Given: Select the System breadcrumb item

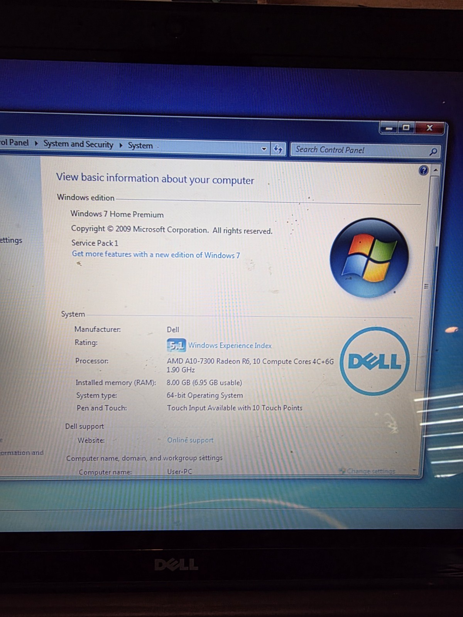Looking at the screenshot, I should coord(140,146).
